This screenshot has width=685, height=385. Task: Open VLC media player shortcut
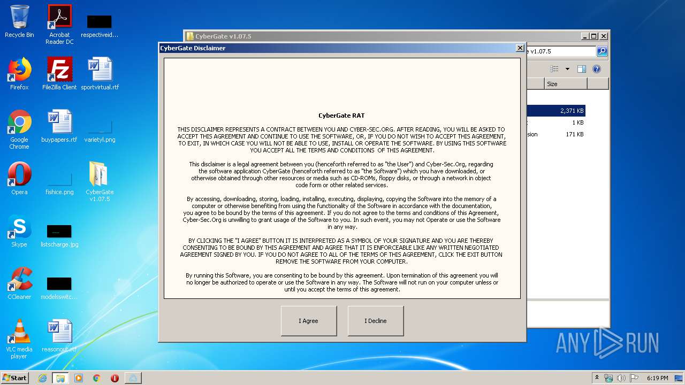pyautogui.click(x=19, y=339)
